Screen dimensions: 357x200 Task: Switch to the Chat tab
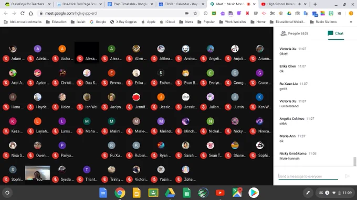point(335,34)
